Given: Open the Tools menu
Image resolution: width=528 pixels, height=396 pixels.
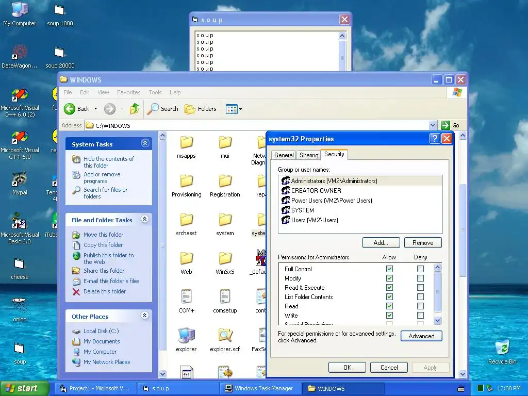Looking at the screenshot, I should click(x=155, y=92).
